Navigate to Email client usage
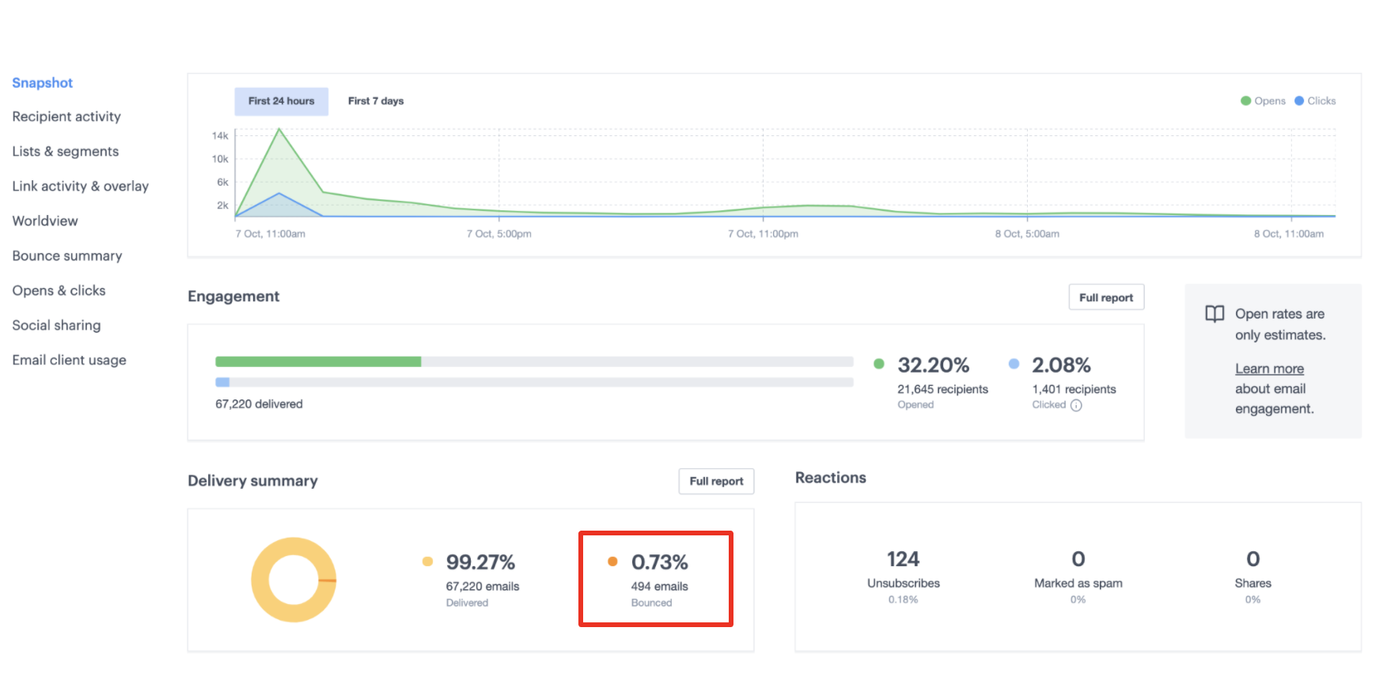 (69, 361)
